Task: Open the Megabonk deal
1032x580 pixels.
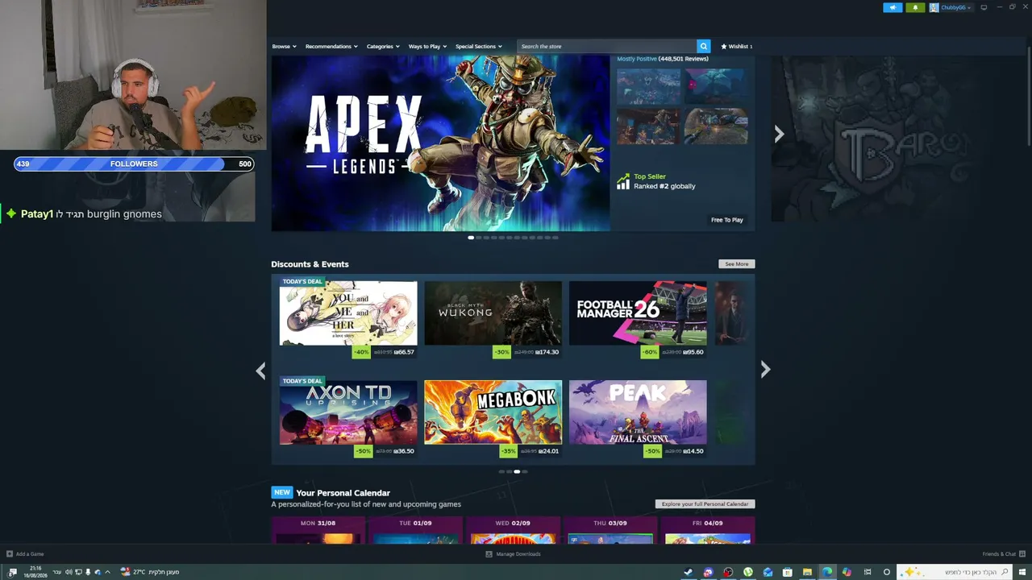Action: click(x=493, y=412)
